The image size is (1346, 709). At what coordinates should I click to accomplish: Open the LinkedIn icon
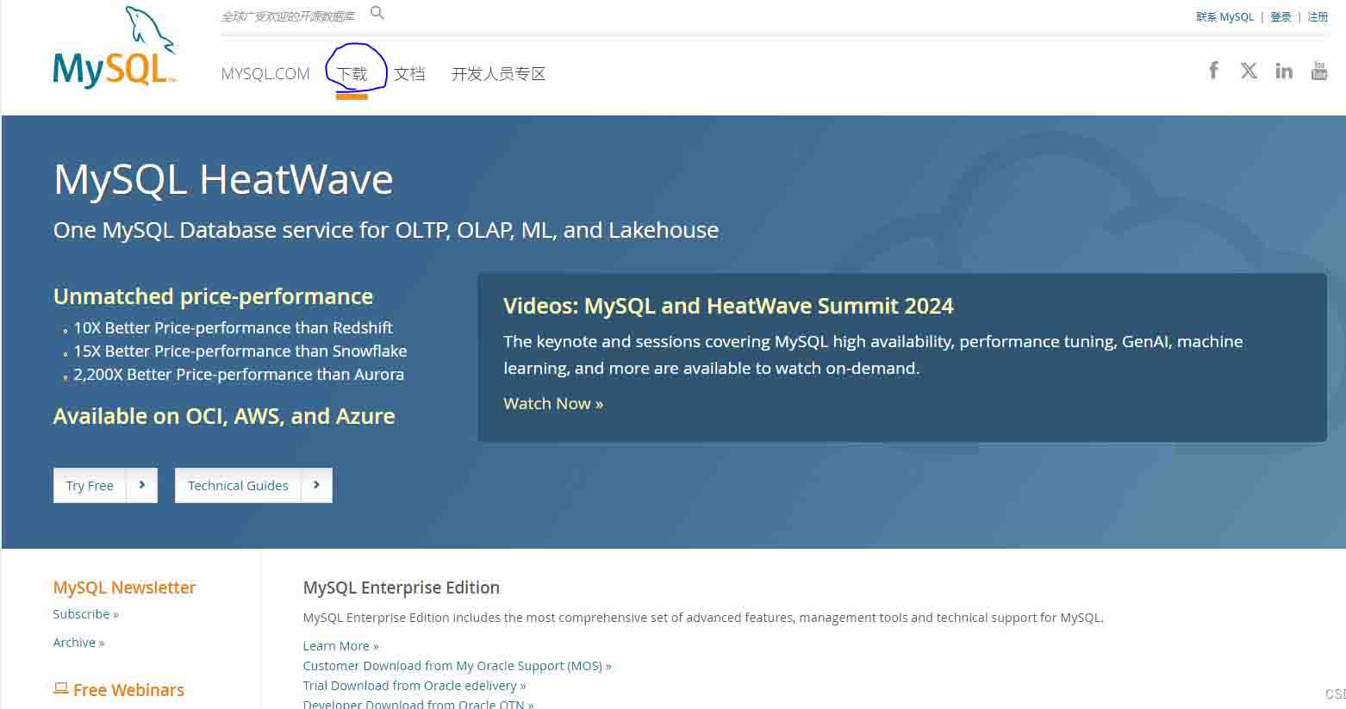click(x=1284, y=71)
